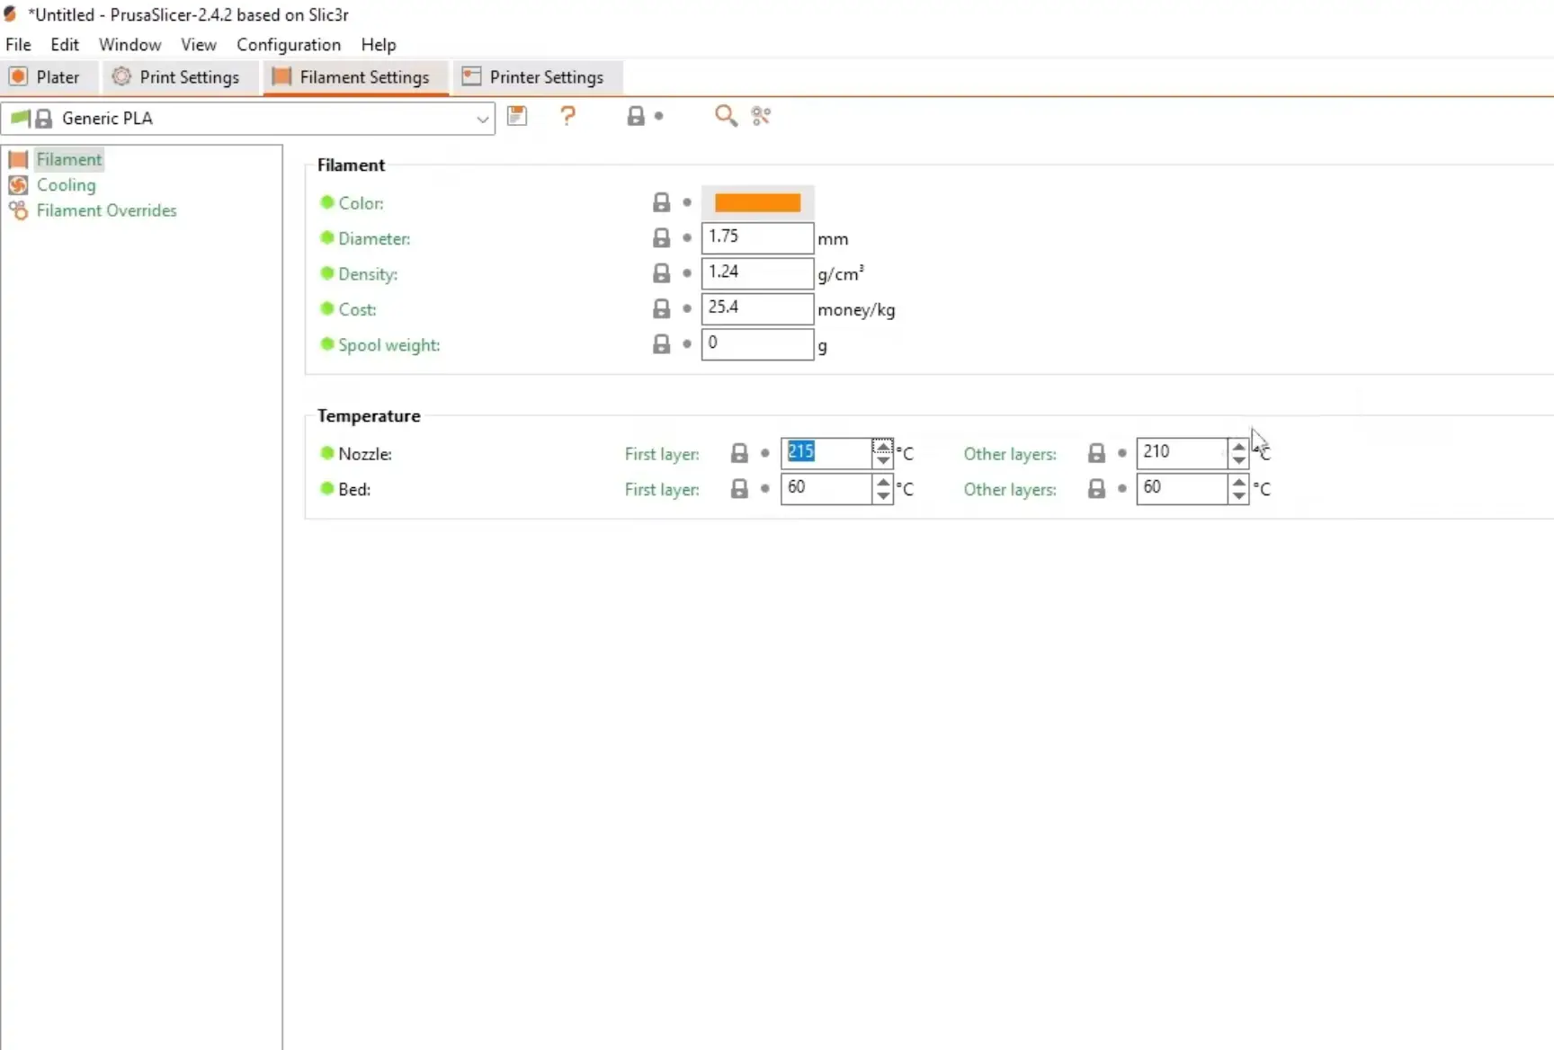Open the compare presets gears icon
Viewport: 1554px width, 1050px height.
coord(760,116)
